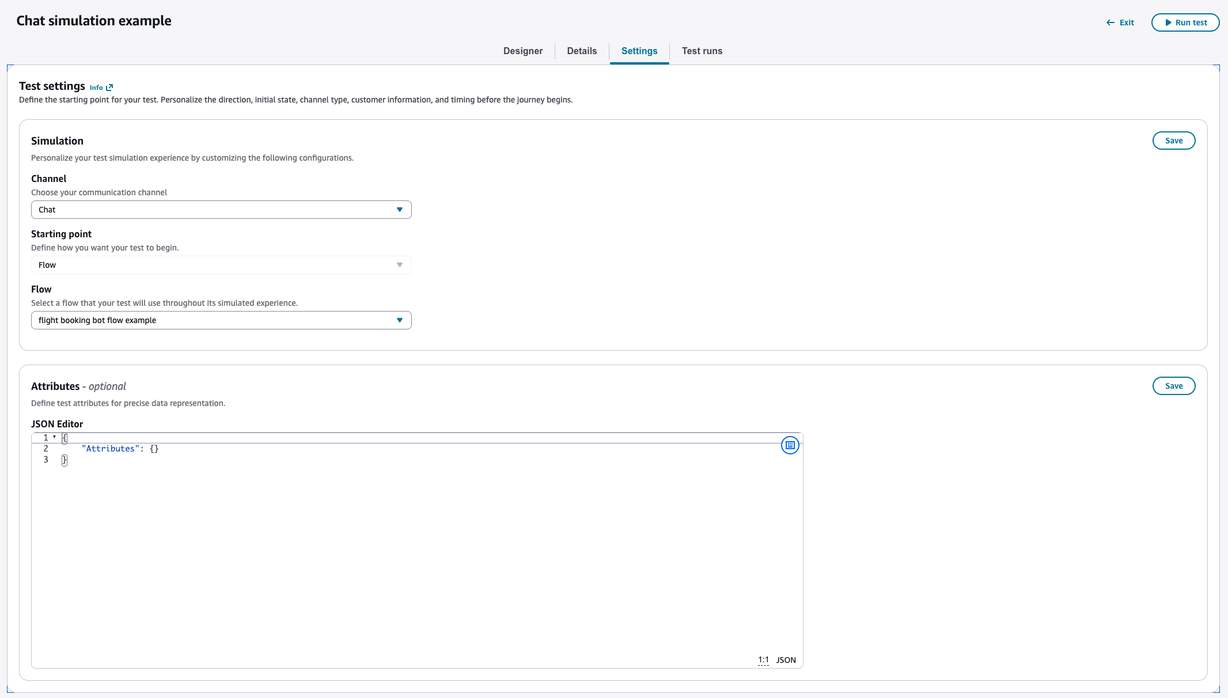The image size is (1228, 698).
Task: Click the Exit back arrow
Action: point(1110,22)
